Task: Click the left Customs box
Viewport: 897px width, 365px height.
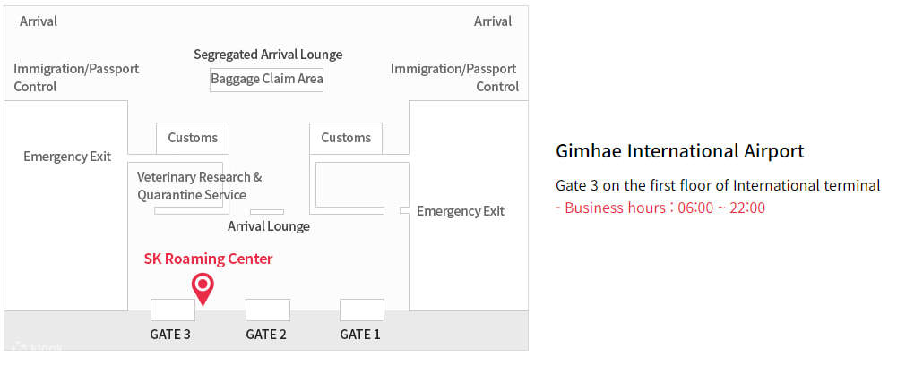Action: [x=193, y=138]
